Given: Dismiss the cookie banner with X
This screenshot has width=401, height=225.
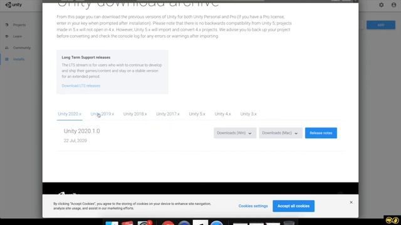Looking at the screenshot, I should coord(351,202).
